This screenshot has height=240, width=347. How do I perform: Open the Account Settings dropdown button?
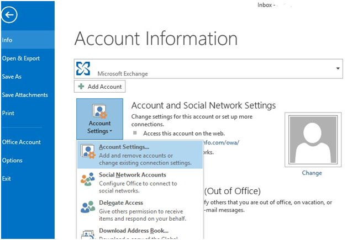coord(99,119)
